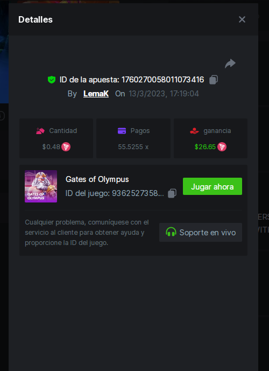Click the TRON coin beside $26.65

[222, 147]
